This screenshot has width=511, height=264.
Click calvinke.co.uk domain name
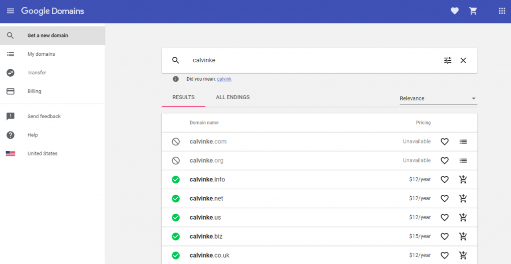pyautogui.click(x=210, y=255)
